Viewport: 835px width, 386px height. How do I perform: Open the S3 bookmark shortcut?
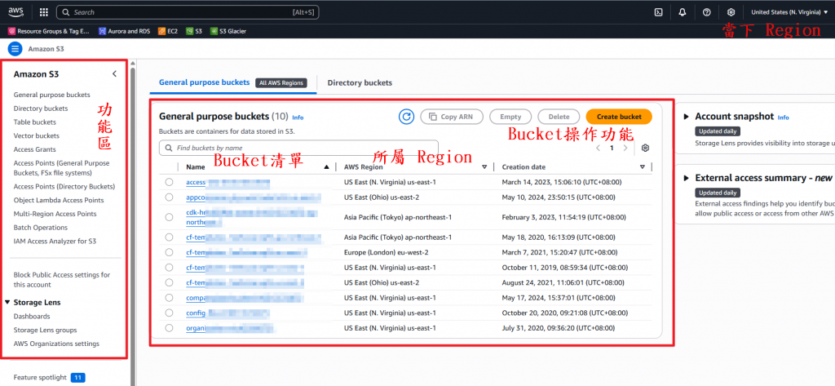[x=194, y=31]
